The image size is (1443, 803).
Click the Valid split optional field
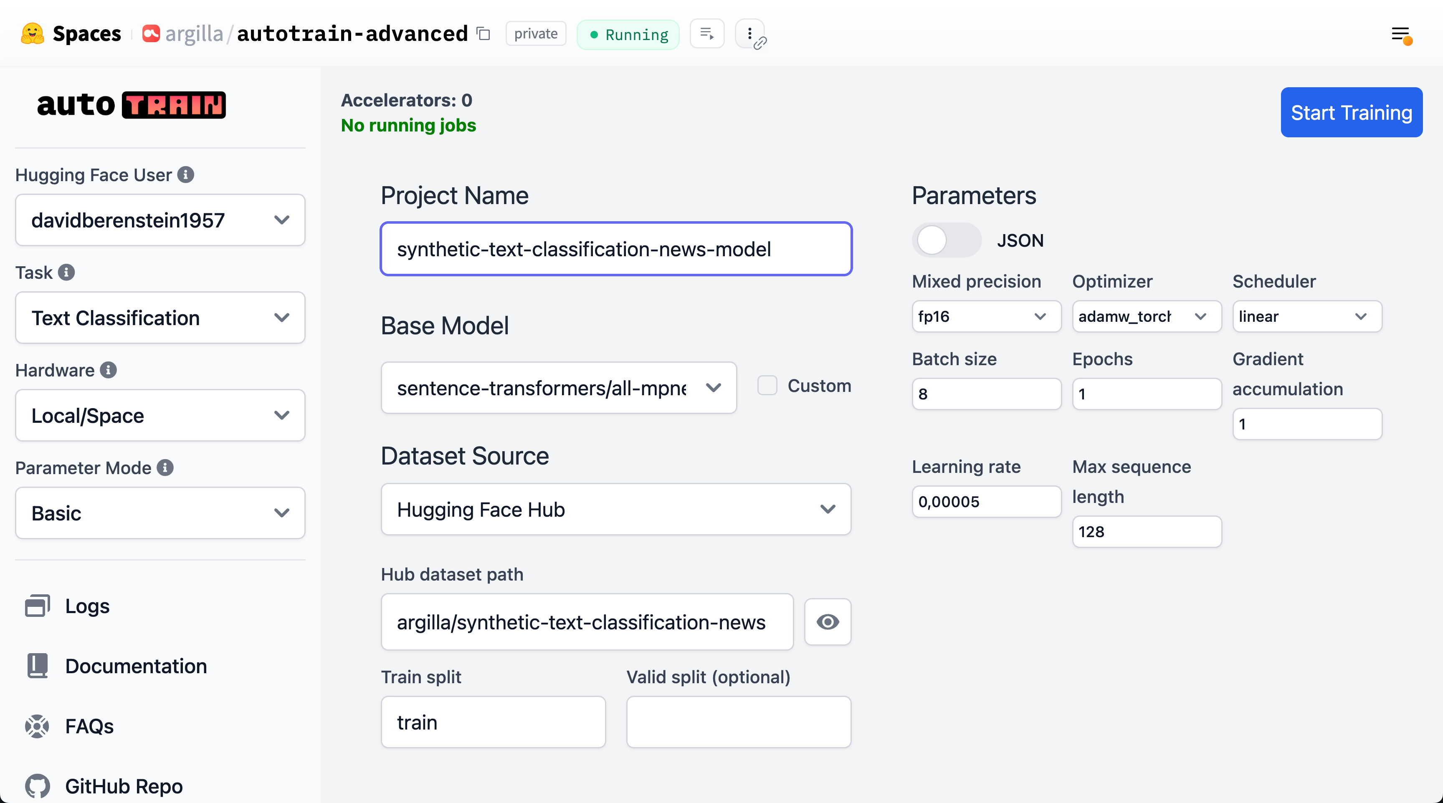[738, 722]
